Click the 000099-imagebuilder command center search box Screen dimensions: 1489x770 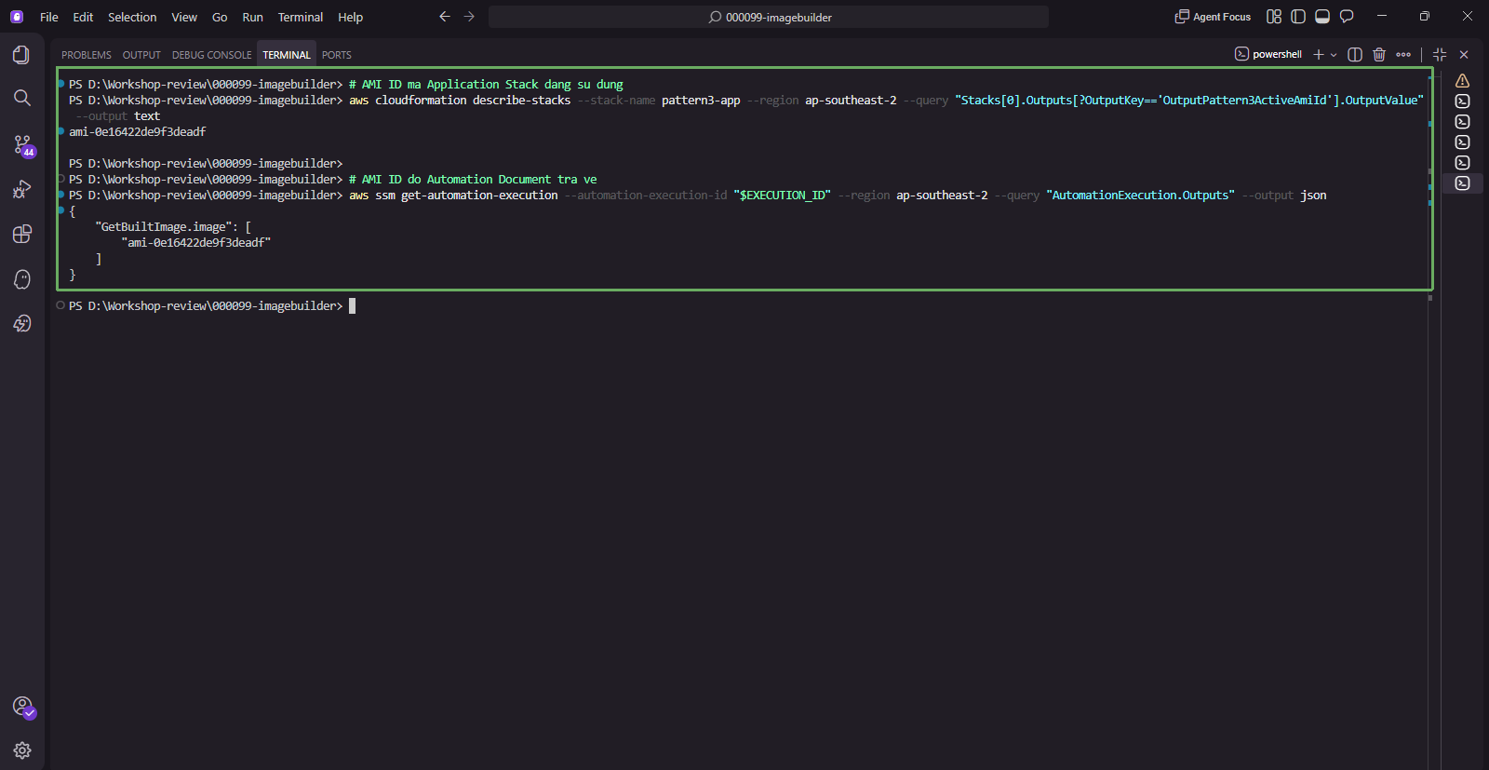[769, 17]
